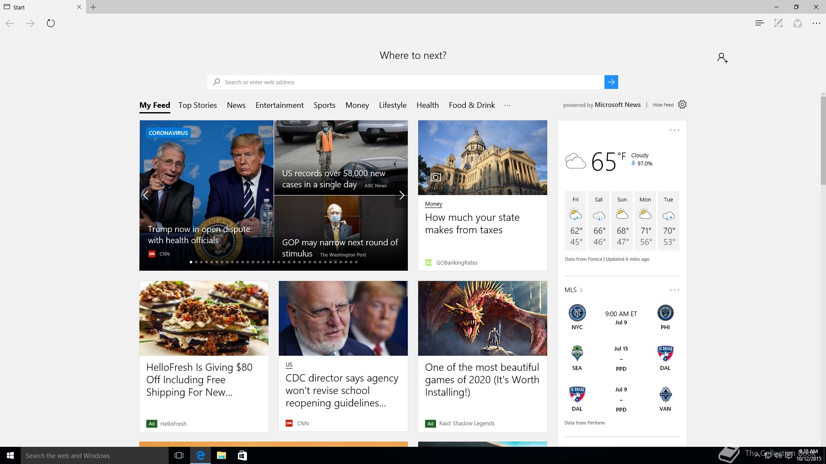The height and width of the screenshot is (464, 826).
Task: Click the sign-in person icon
Action: click(722, 58)
